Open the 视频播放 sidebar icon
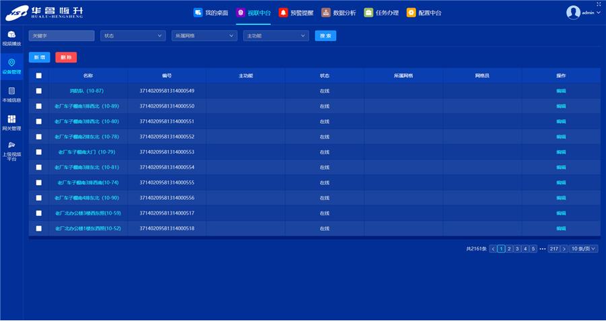 coord(11,35)
